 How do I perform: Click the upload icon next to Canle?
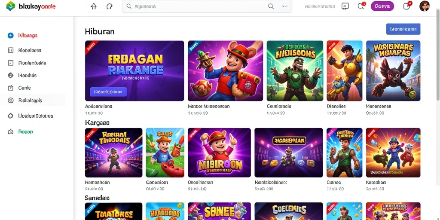pos(10,88)
